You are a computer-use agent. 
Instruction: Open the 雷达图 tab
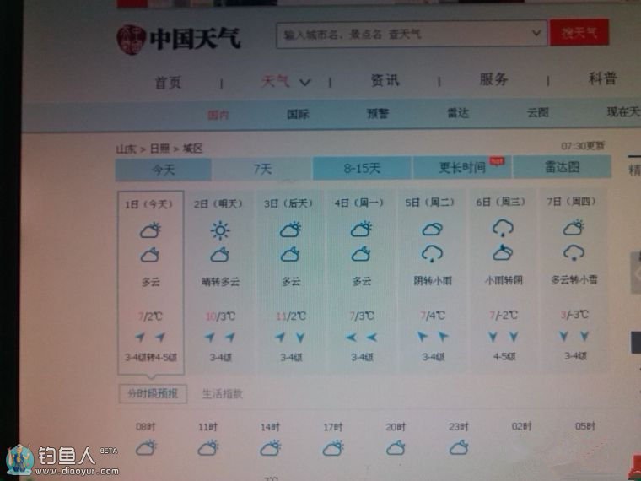(x=562, y=167)
